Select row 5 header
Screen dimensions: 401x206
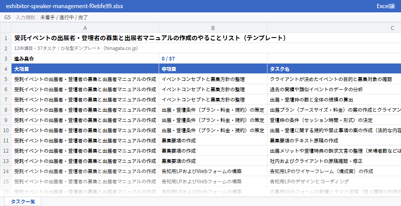(x=6, y=79)
